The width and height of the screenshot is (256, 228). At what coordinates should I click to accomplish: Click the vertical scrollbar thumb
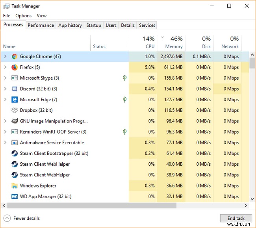click(x=252, y=63)
